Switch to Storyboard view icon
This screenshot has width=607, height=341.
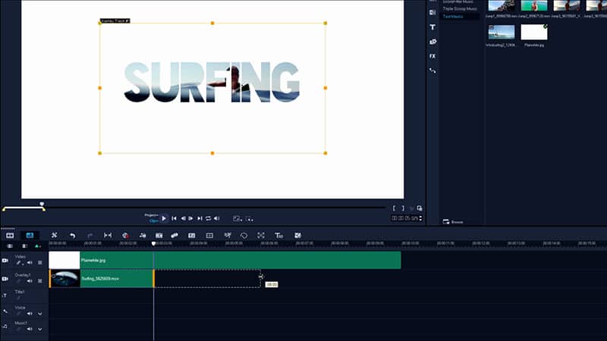(x=10, y=236)
